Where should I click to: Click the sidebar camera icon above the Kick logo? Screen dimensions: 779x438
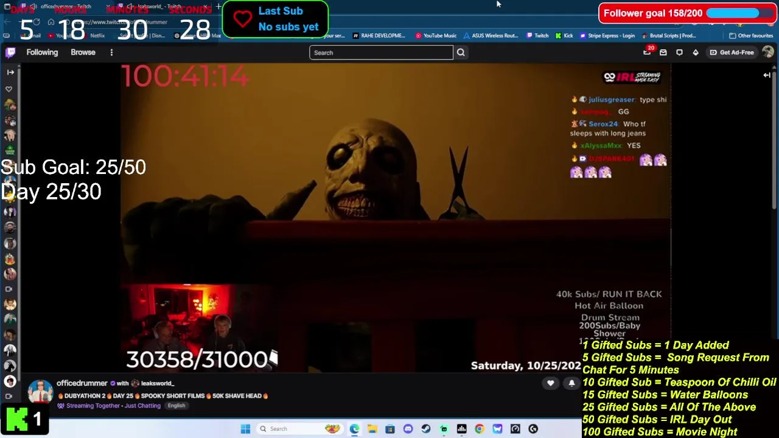tap(9, 396)
